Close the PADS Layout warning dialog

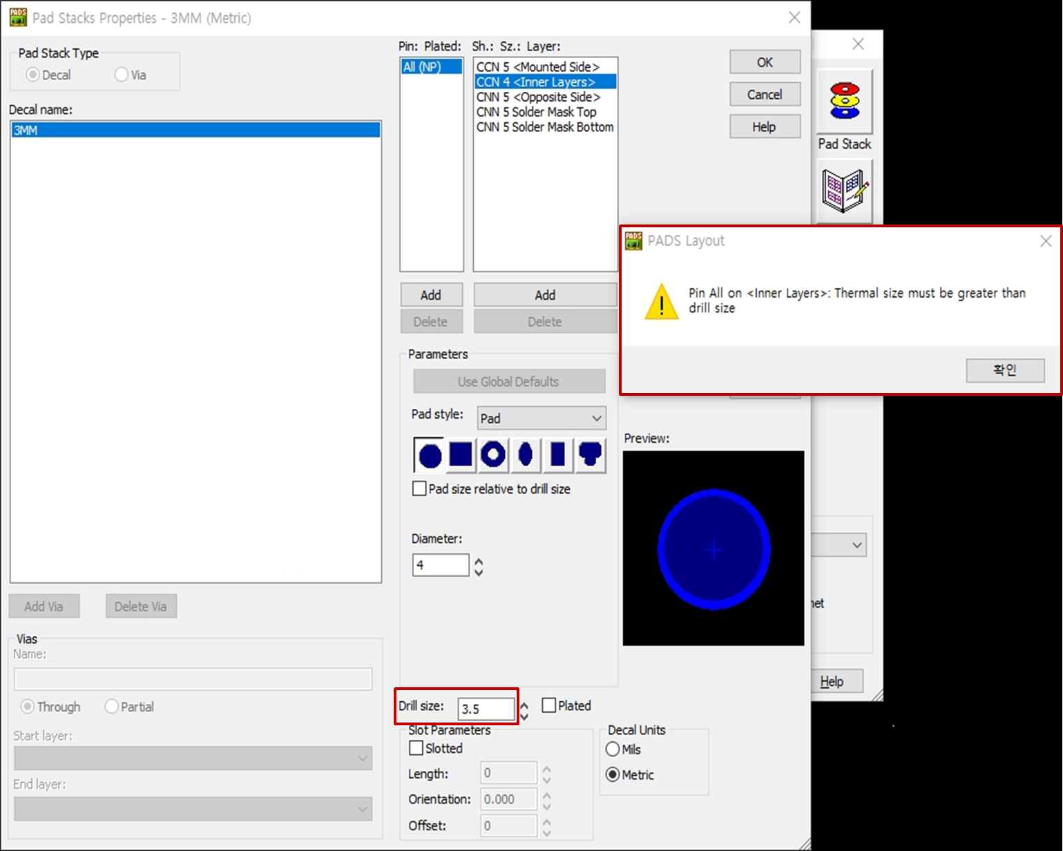pos(1046,241)
